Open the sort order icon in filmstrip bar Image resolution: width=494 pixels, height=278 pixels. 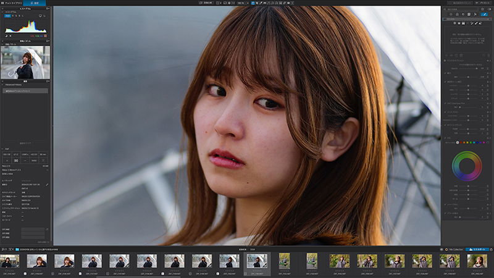tap(4, 250)
